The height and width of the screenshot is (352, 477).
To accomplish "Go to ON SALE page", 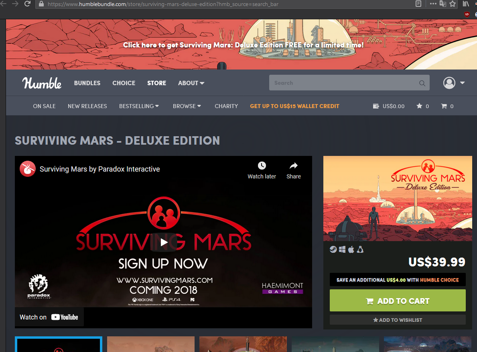I will [45, 106].
